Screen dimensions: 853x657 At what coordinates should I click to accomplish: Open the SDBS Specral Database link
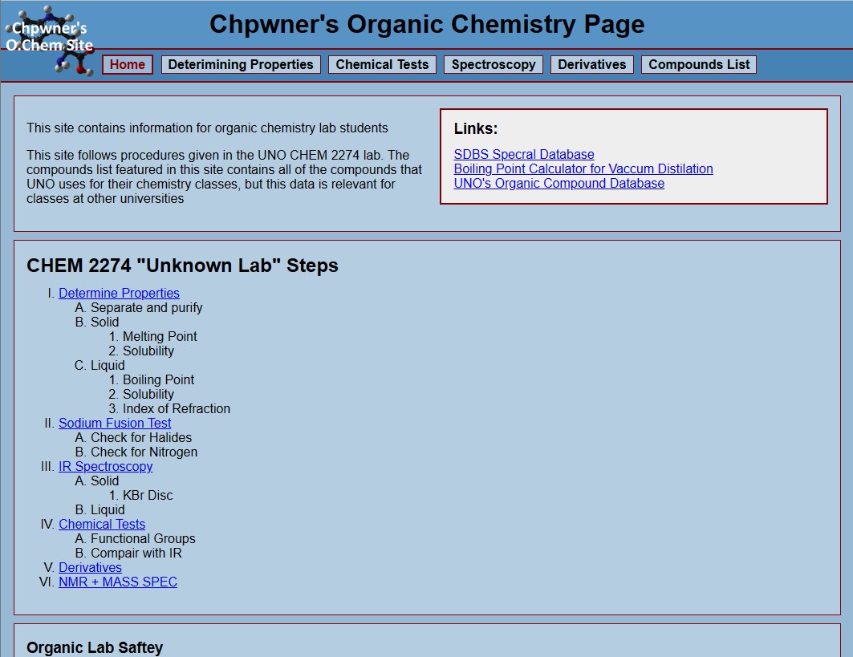523,154
